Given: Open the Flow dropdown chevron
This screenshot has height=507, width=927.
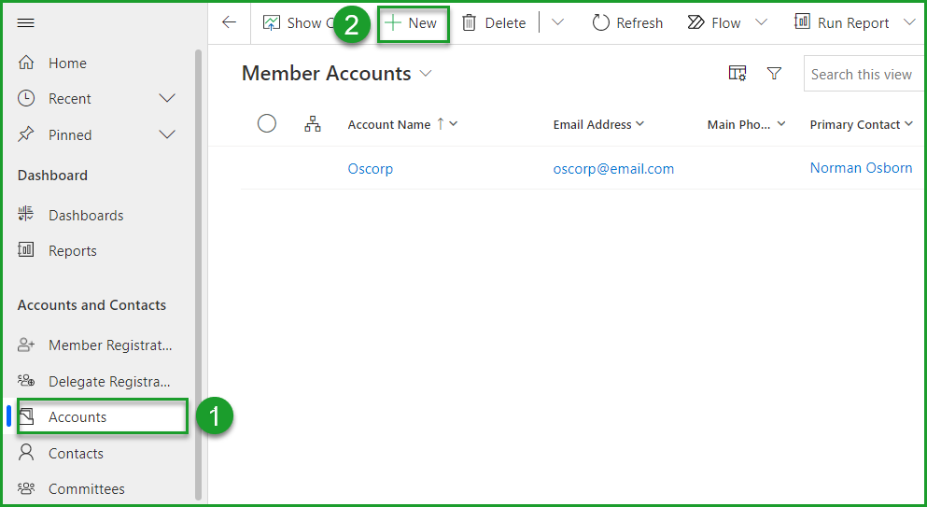Looking at the screenshot, I should (761, 22).
